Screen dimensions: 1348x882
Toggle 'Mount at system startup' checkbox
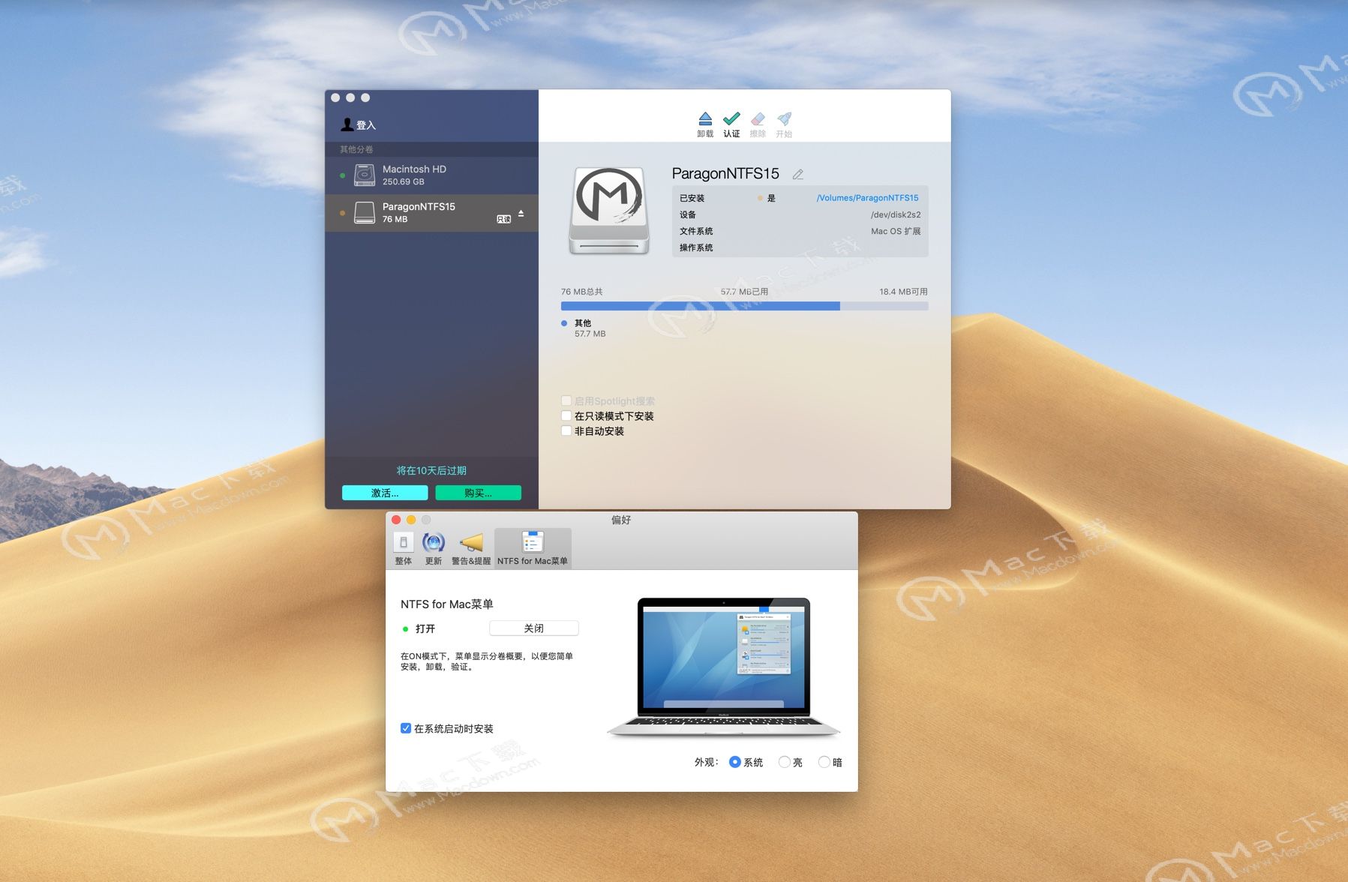click(x=406, y=728)
